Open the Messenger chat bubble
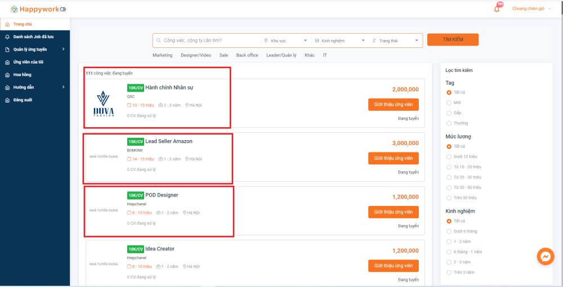The image size is (563, 287). click(x=545, y=257)
